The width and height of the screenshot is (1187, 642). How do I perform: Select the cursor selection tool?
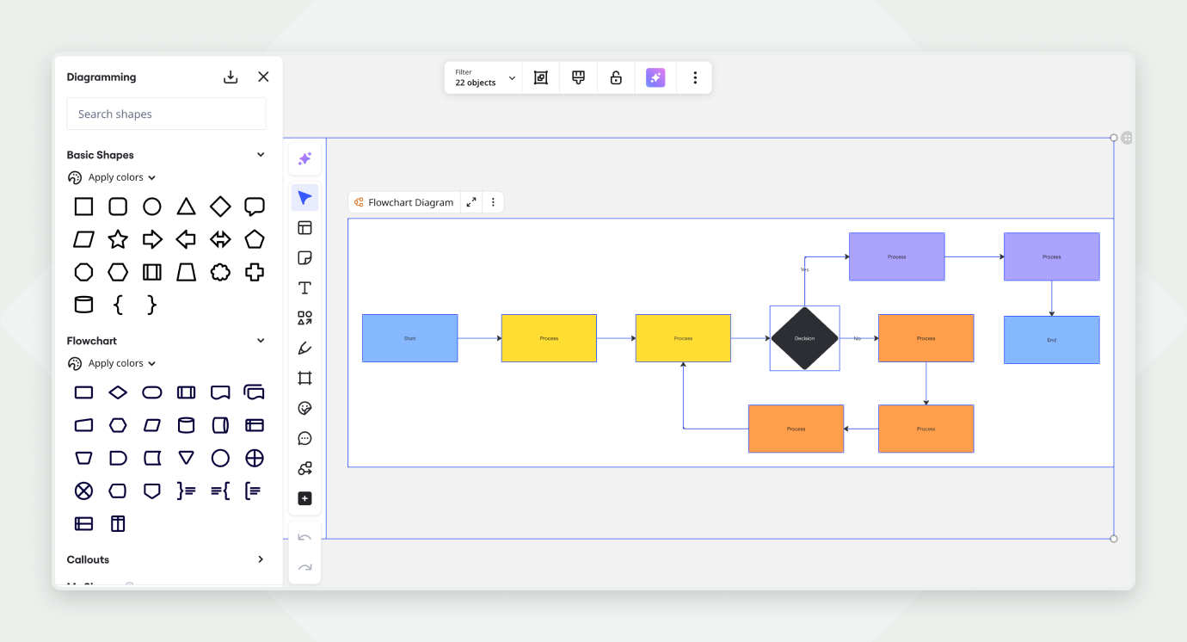(x=304, y=198)
